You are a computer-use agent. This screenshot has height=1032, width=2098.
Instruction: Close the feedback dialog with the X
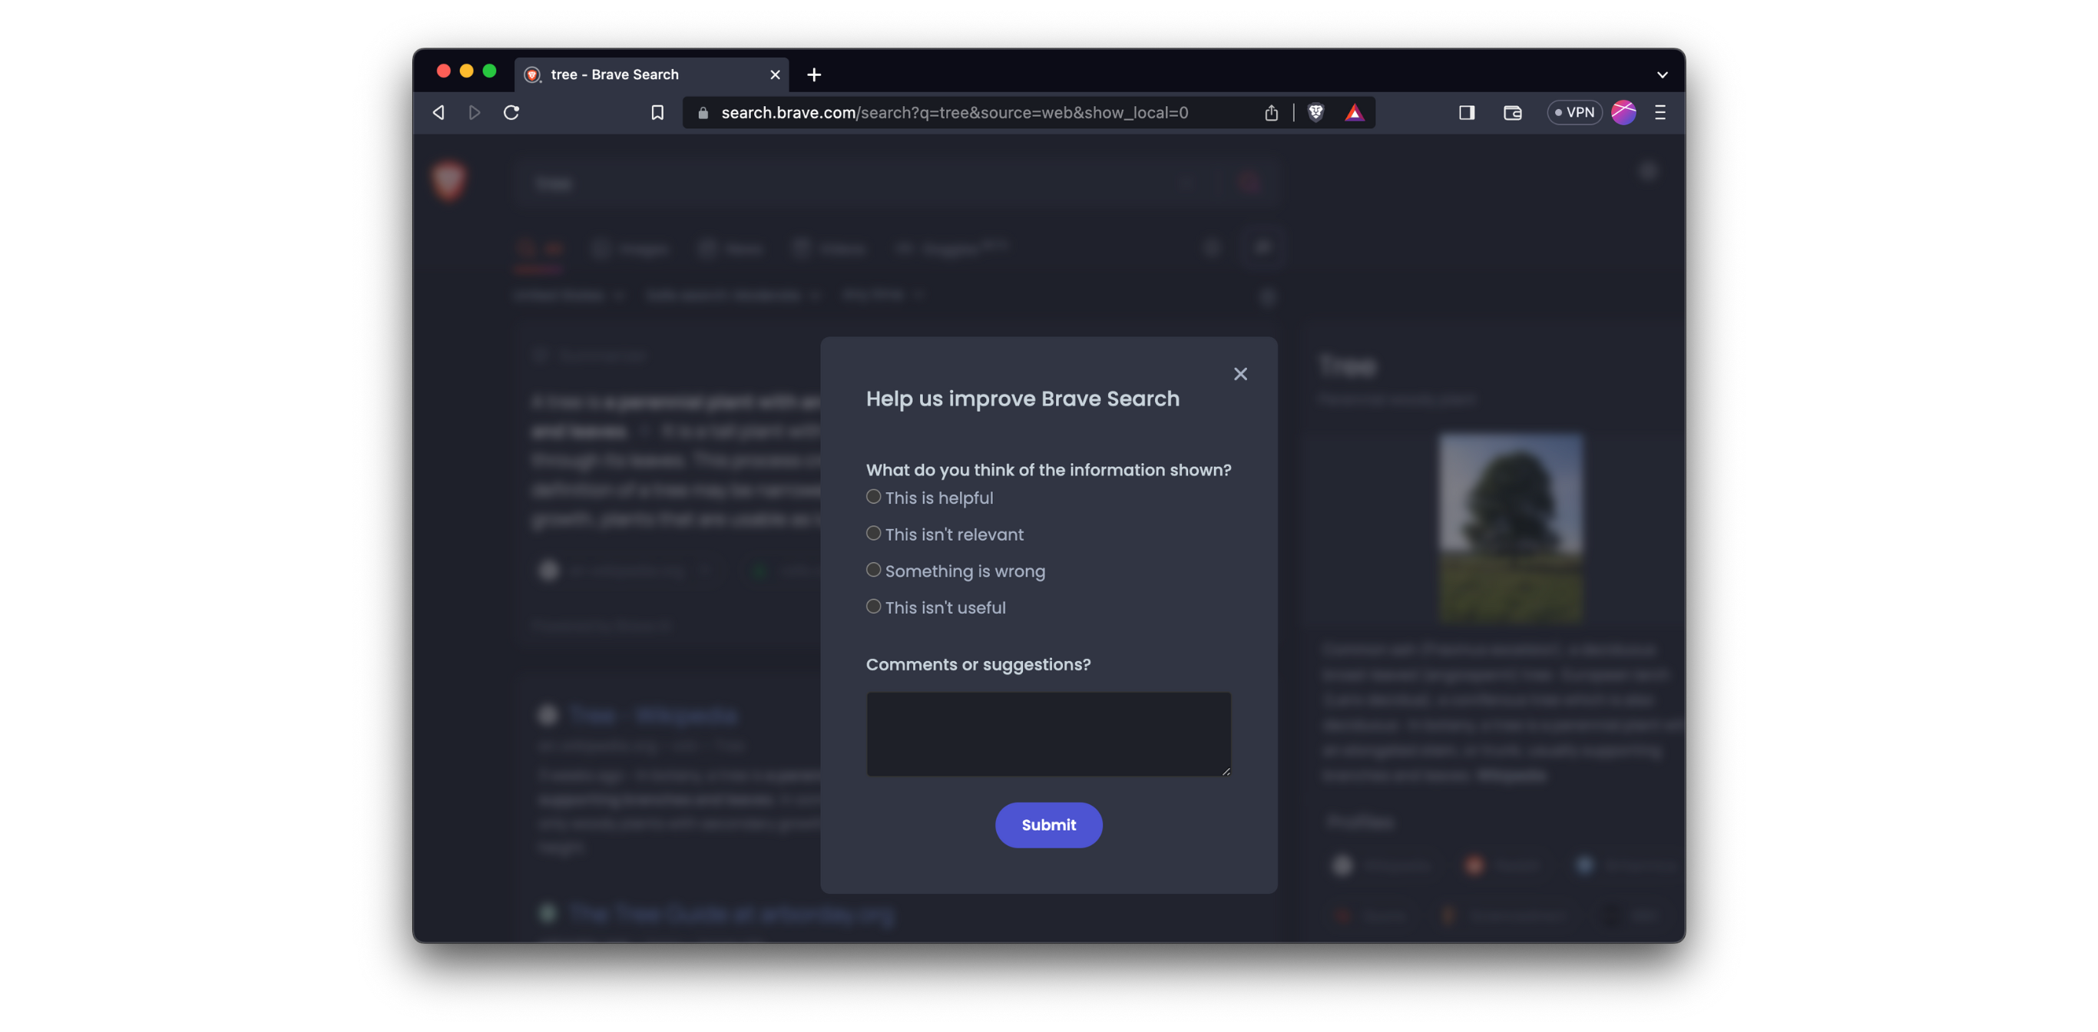[x=1239, y=374]
